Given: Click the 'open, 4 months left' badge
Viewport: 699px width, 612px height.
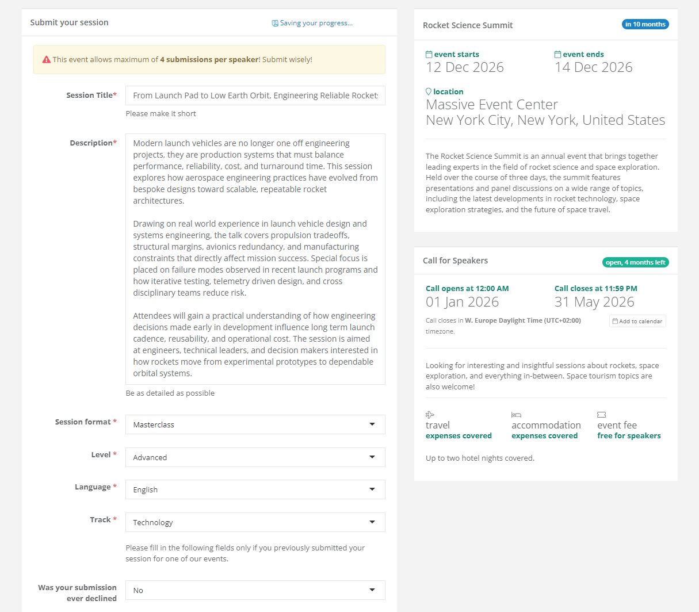Looking at the screenshot, I should [x=635, y=262].
